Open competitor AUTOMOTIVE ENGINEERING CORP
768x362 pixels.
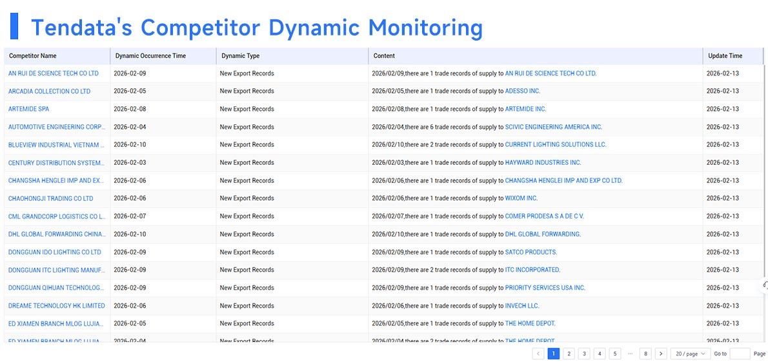[57, 127]
